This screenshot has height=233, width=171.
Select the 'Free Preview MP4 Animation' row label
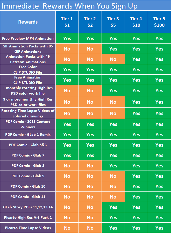[x=28, y=38]
